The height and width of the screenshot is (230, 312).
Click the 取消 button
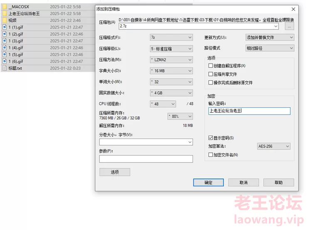(x=243, y=183)
